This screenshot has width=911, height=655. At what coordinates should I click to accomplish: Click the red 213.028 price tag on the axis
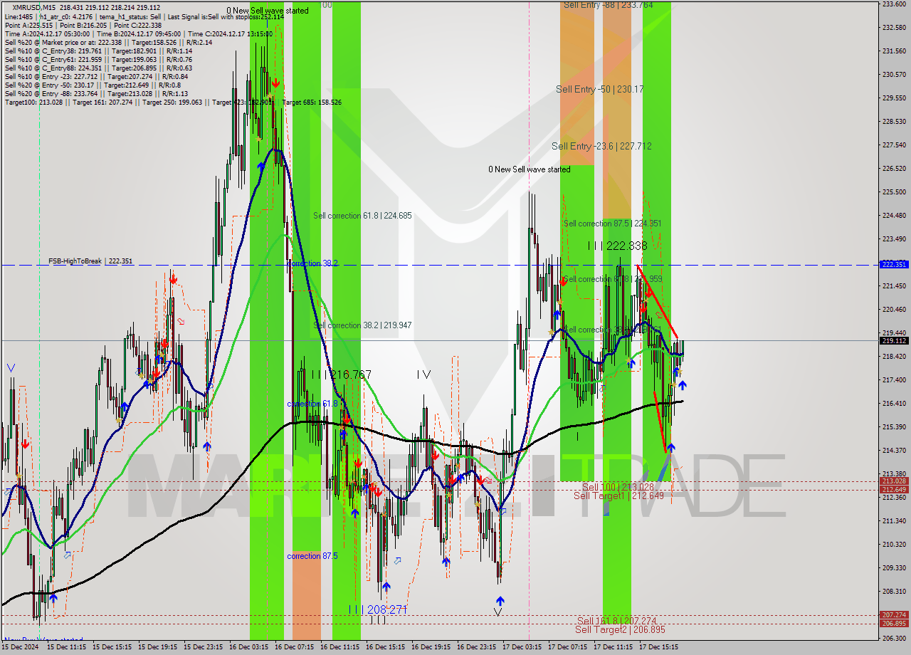tap(894, 481)
